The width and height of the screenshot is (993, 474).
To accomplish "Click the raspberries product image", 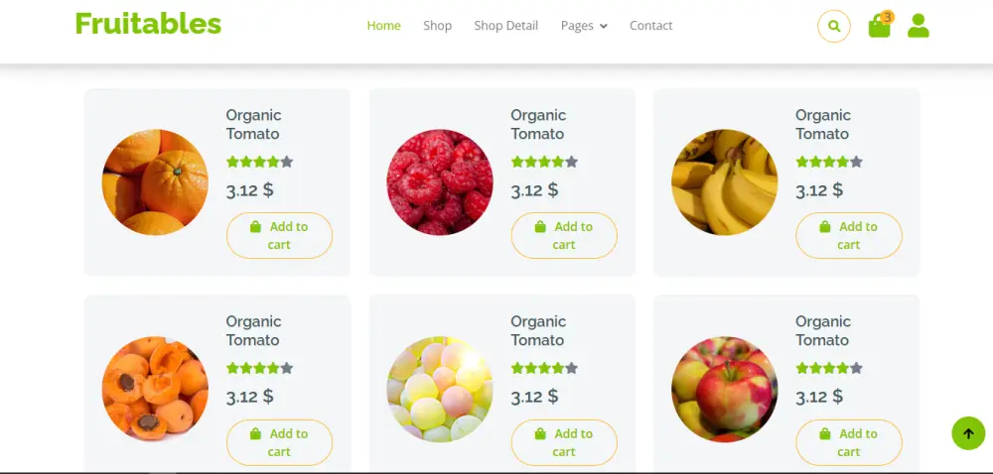I will pyautogui.click(x=440, y=182).
